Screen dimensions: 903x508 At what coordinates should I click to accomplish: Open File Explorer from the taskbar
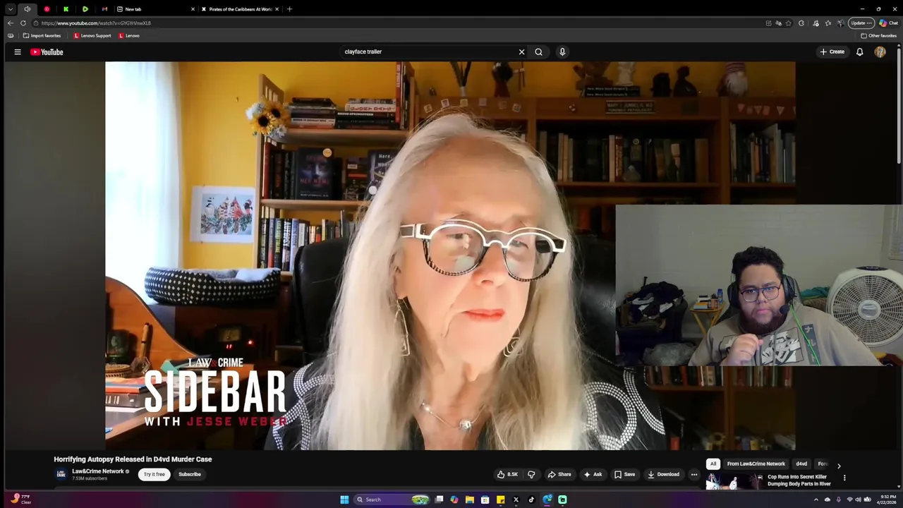tap(469, 500)
